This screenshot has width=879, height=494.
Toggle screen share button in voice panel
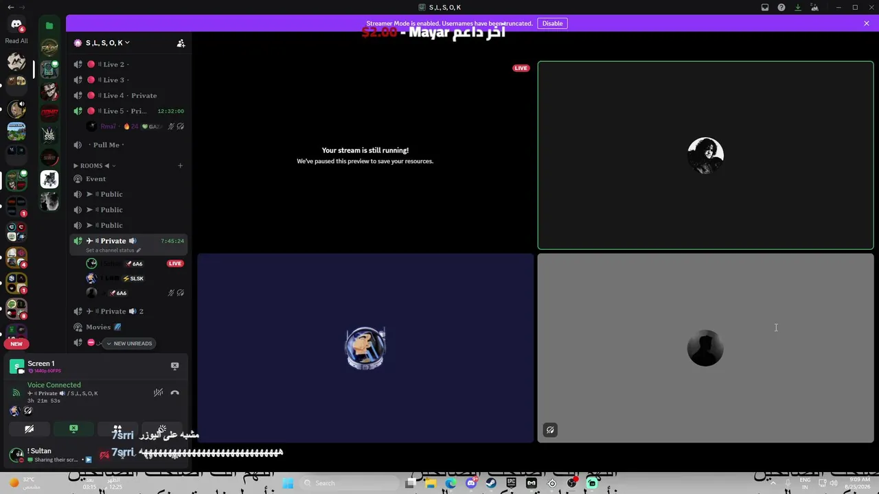(x=73, y=430)
